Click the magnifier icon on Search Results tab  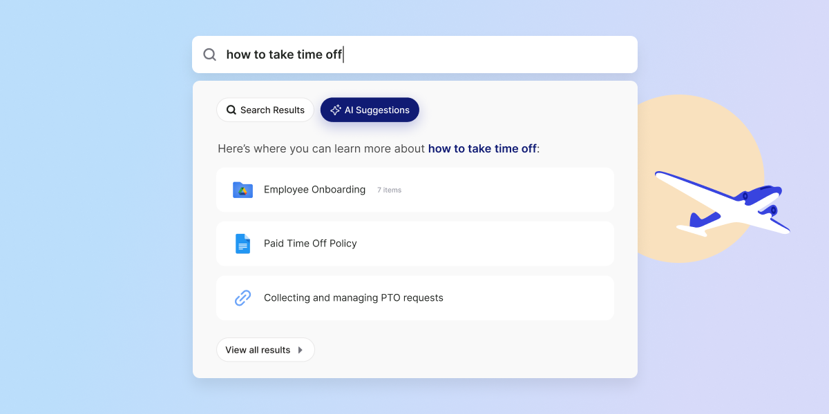coord(231,110)
